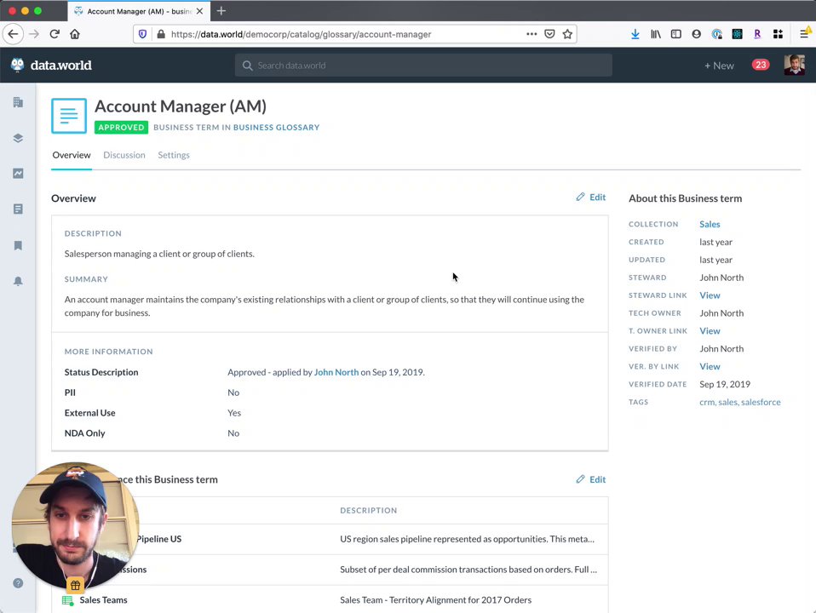Open the Firefox library icon
Screen dimensions: 816x613
[656, 34]
